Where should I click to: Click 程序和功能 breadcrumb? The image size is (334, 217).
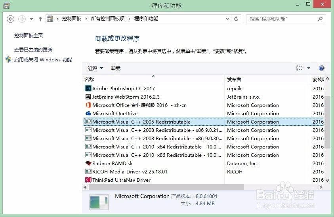(x=146, y=19)
